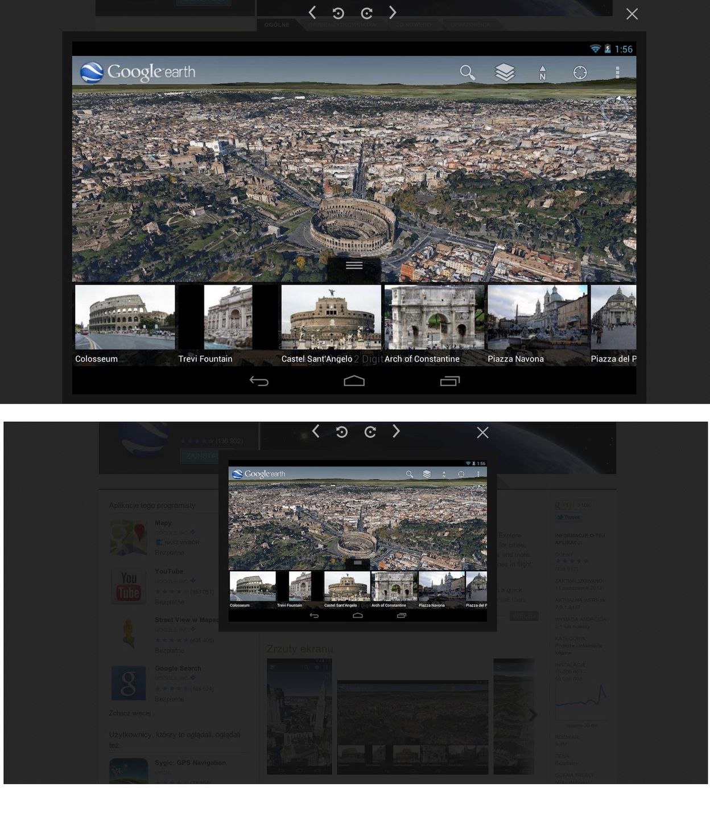Screen dimensions: 710x820
Task: Tap Colosseum 3D model on large map
Action: click(353, 226)
